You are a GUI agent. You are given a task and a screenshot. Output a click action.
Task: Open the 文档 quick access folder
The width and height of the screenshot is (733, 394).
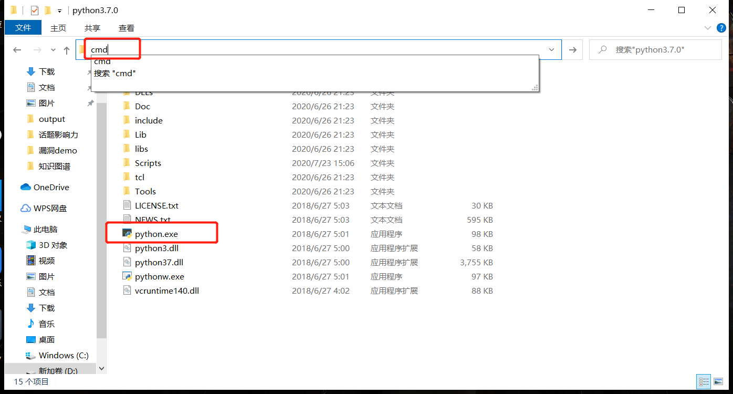[x=47, y=87]
